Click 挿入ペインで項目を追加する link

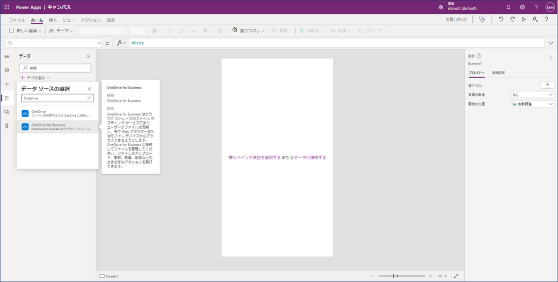(254, 157)
